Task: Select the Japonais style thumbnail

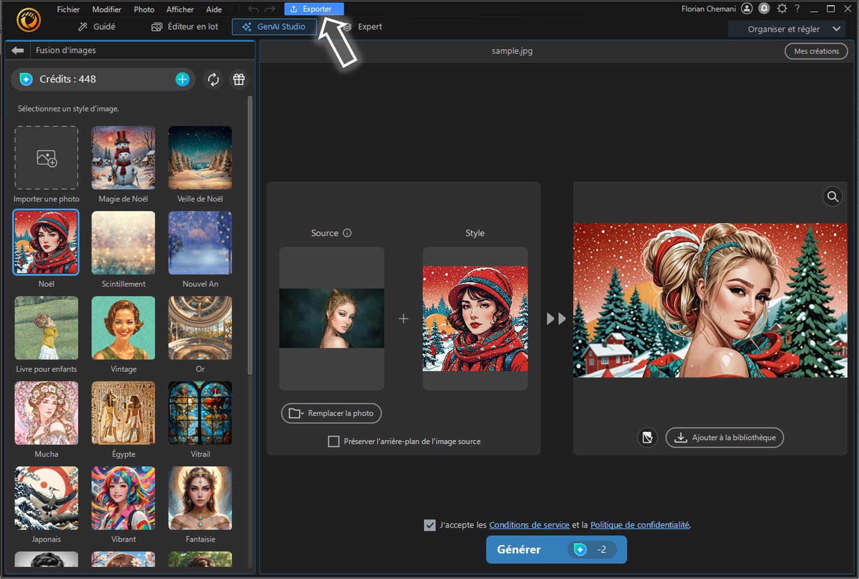Action: 46,498
